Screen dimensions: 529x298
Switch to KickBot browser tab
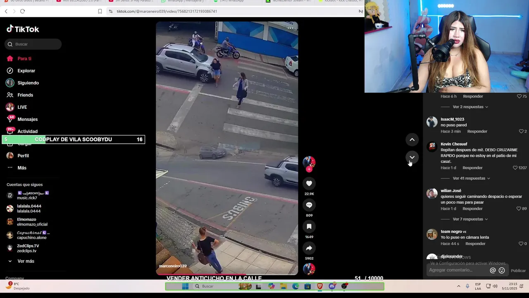coord(340,1)
